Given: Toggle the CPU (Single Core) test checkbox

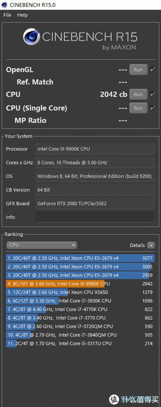Looking at the screenshot, I should (152, 108).
